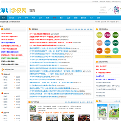Image resolution: width=121 pixels, height=121 pixels.
Task: Open the 坪山区 orange circle badge
Action: (108, 51)
